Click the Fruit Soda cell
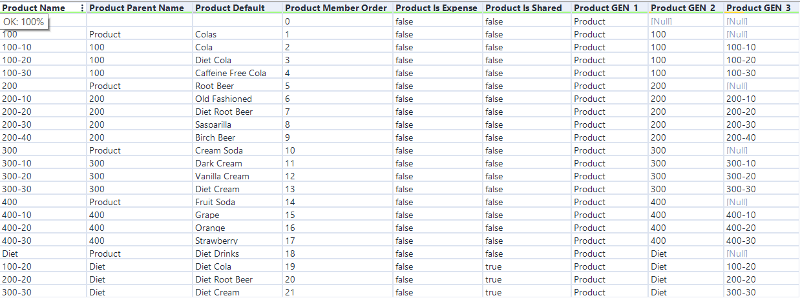The height and width of the screenshot is (298, 800). 215,202
